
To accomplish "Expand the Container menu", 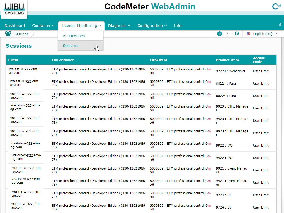I will tap(43, 26).
